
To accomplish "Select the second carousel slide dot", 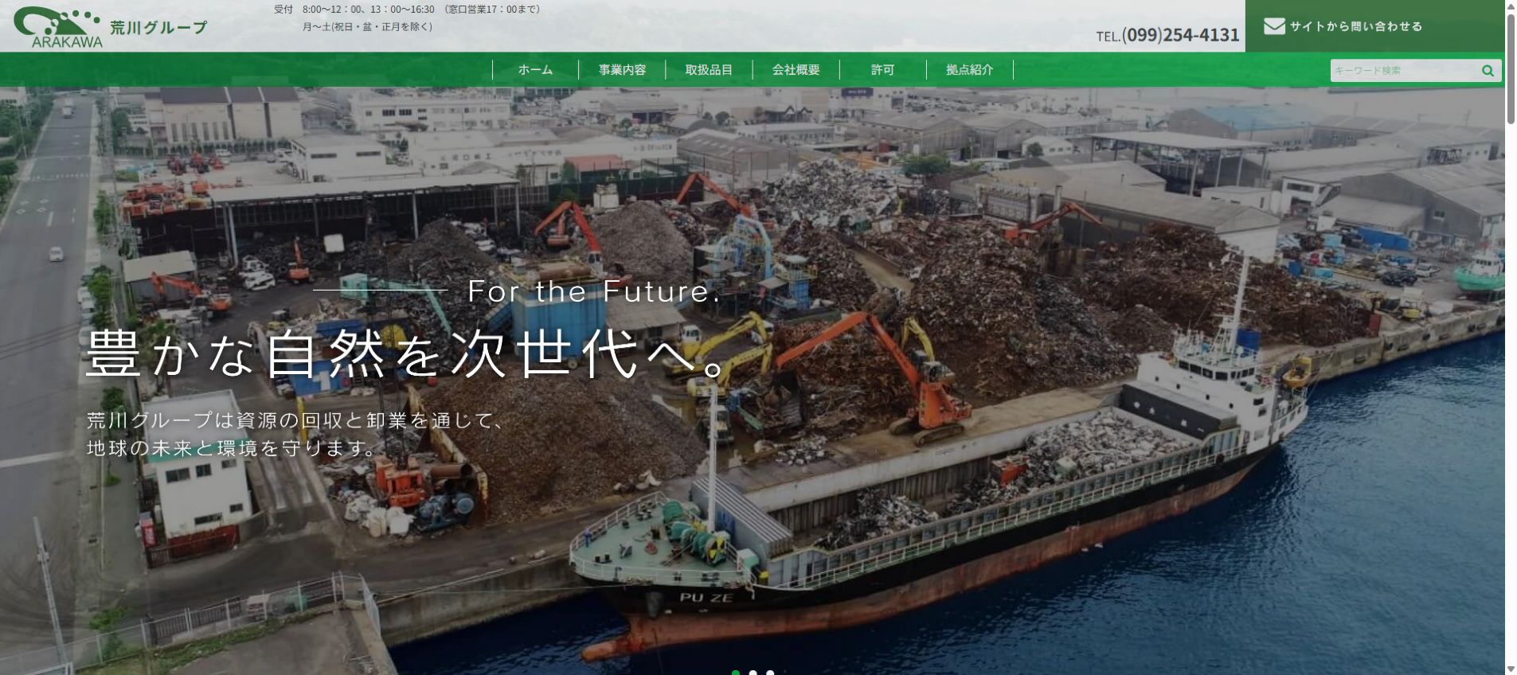I will point(753,673).
